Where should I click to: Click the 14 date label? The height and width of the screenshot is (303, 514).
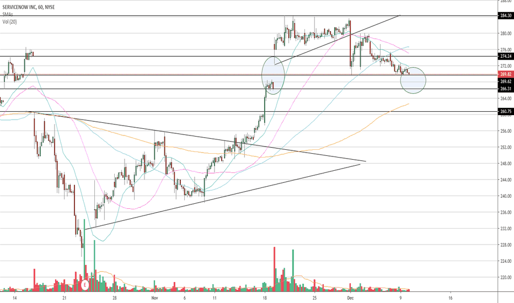coord(14,298)
